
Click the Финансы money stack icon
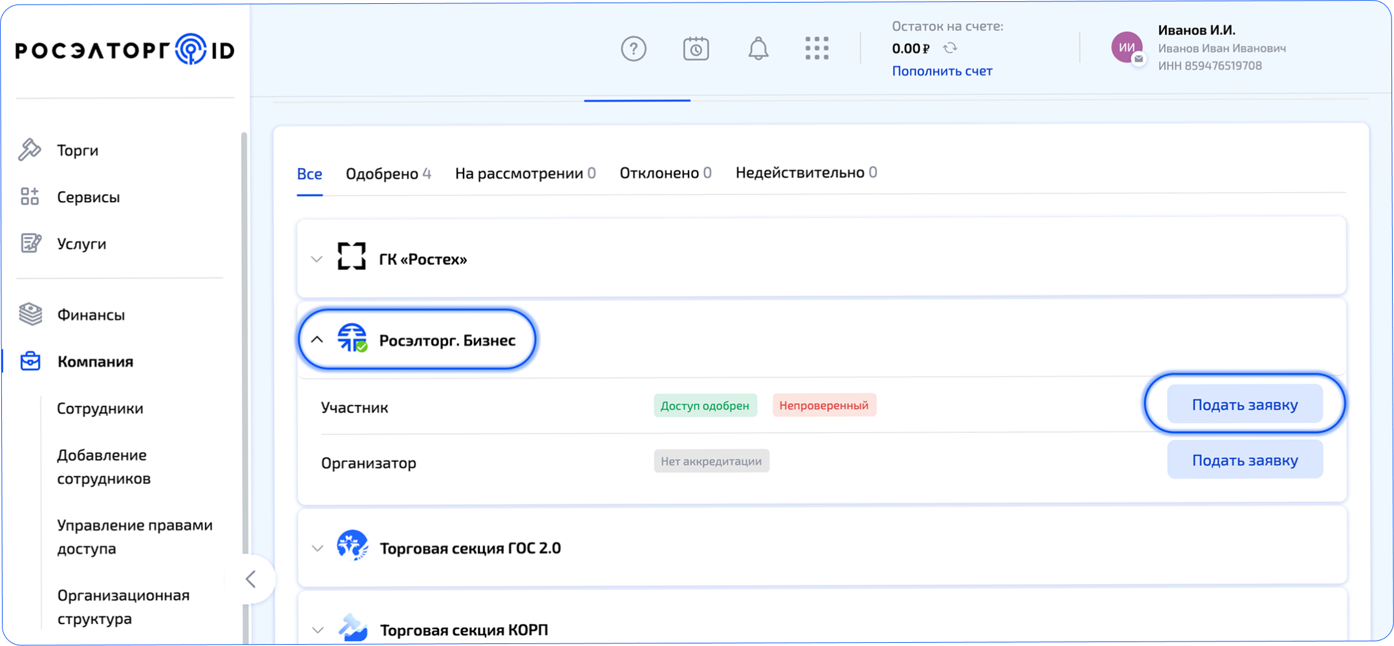click(x=30, y=315)
